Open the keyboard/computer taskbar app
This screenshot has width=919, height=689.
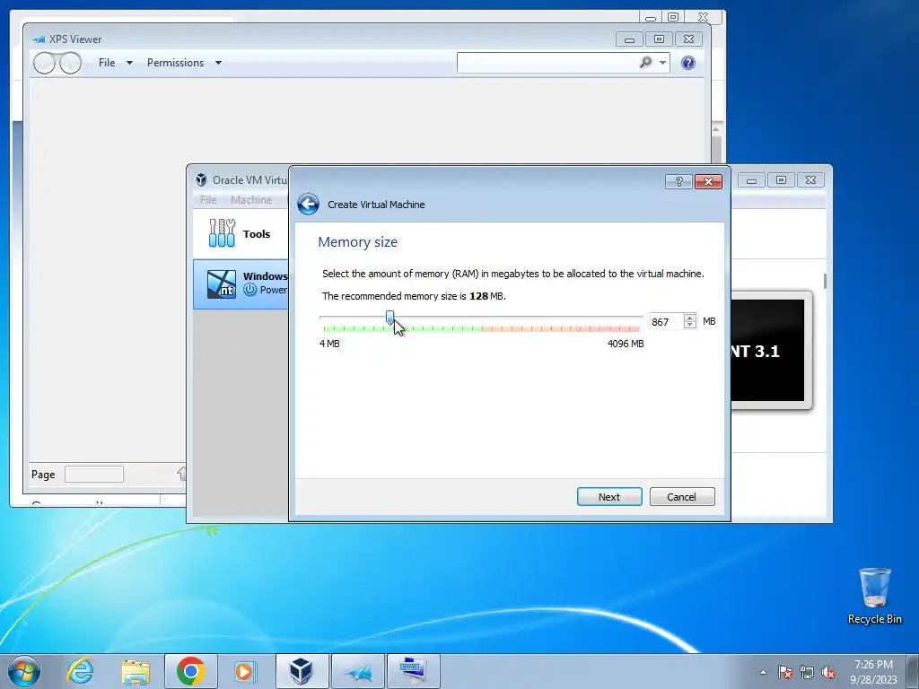pos(414,671)
